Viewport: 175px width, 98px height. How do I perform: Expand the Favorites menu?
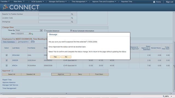pyautogui.click(x=5, y=2)
